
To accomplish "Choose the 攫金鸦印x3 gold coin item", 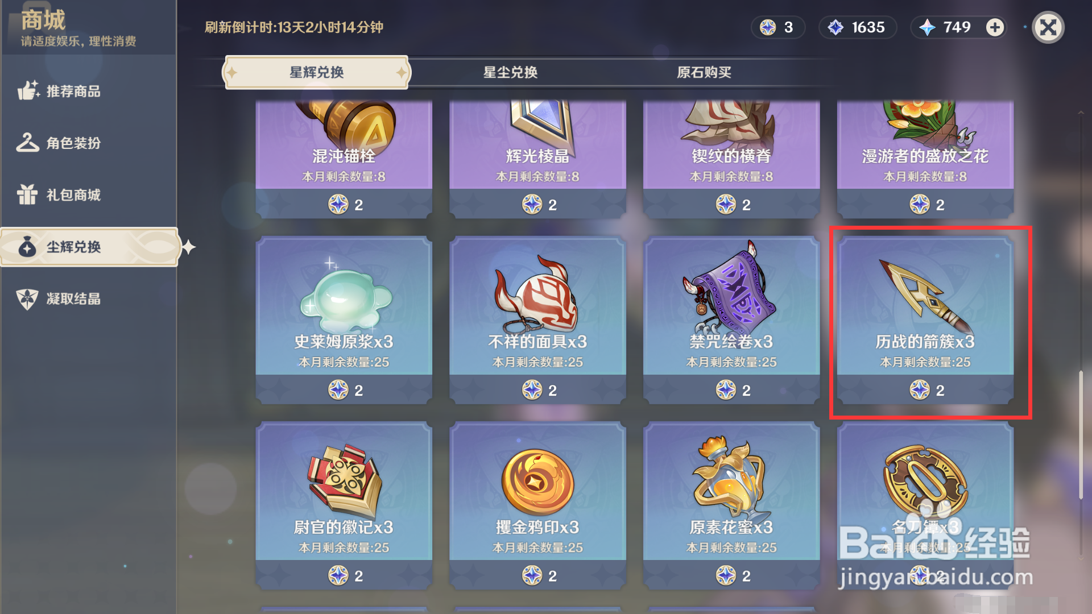I will (x=537, y=506).
